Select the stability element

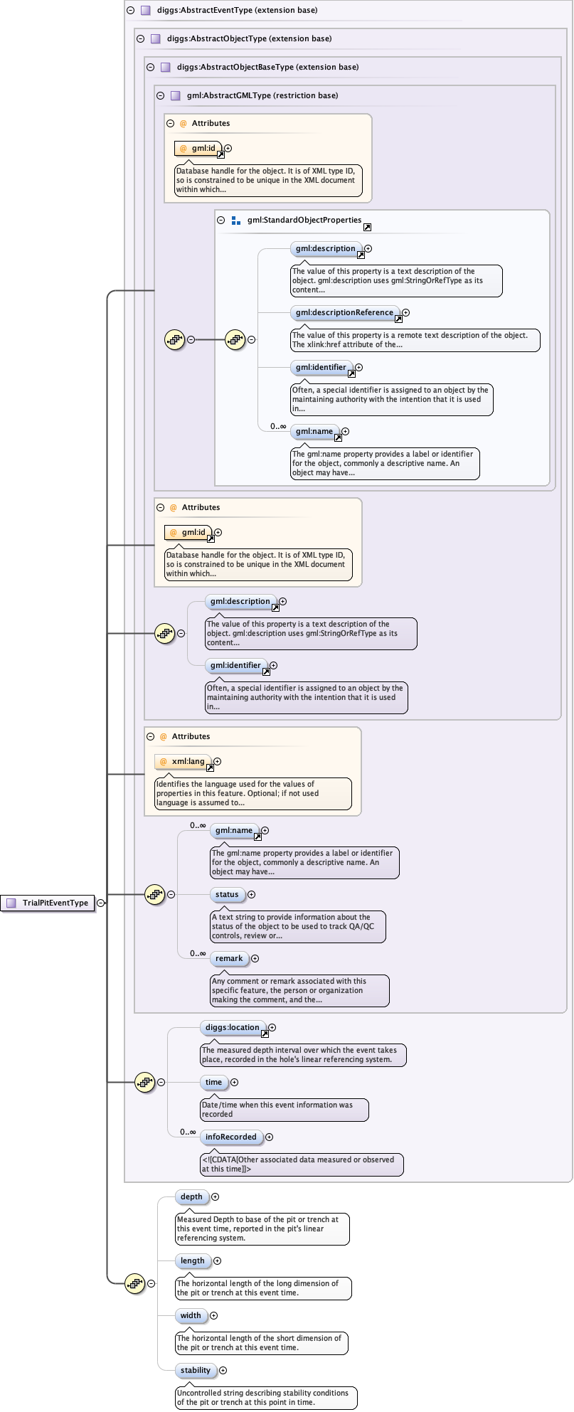(x=196, y=1370)
